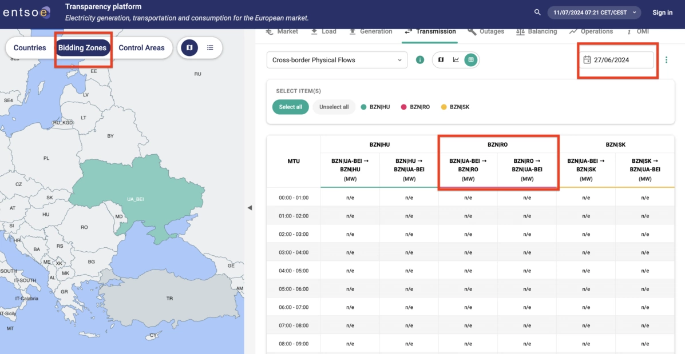The width and height of the screenshot is (685, 354).
Task: Click the BY label on the map
Action: pos(110,136)
